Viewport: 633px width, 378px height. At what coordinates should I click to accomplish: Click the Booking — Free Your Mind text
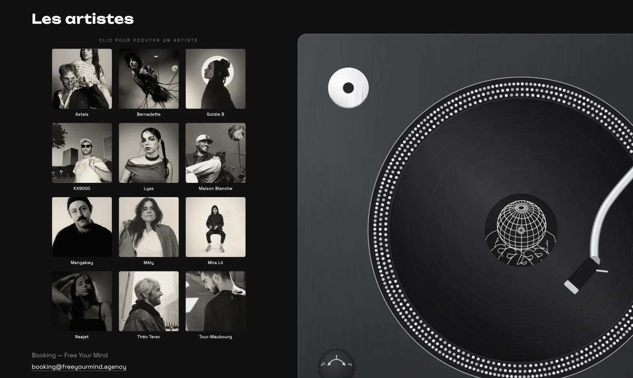click(70, 355)
